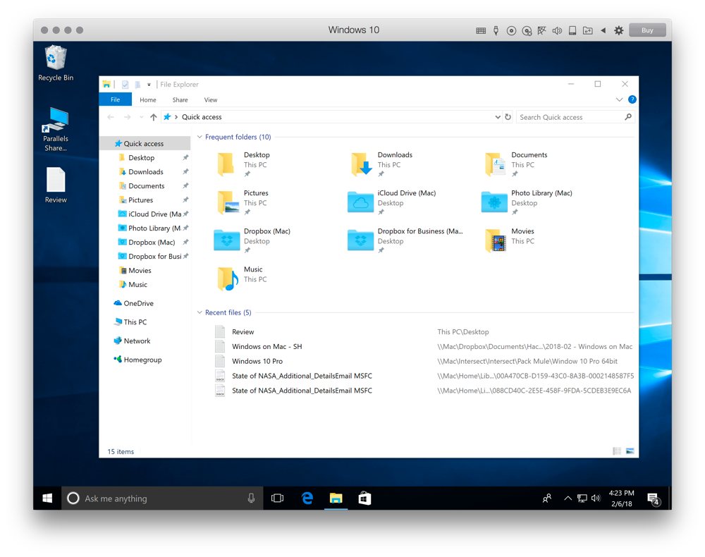The height and width of the screenshot is (557, 705).
Task: Select Network in navigation pane
Action: (145, 341)
